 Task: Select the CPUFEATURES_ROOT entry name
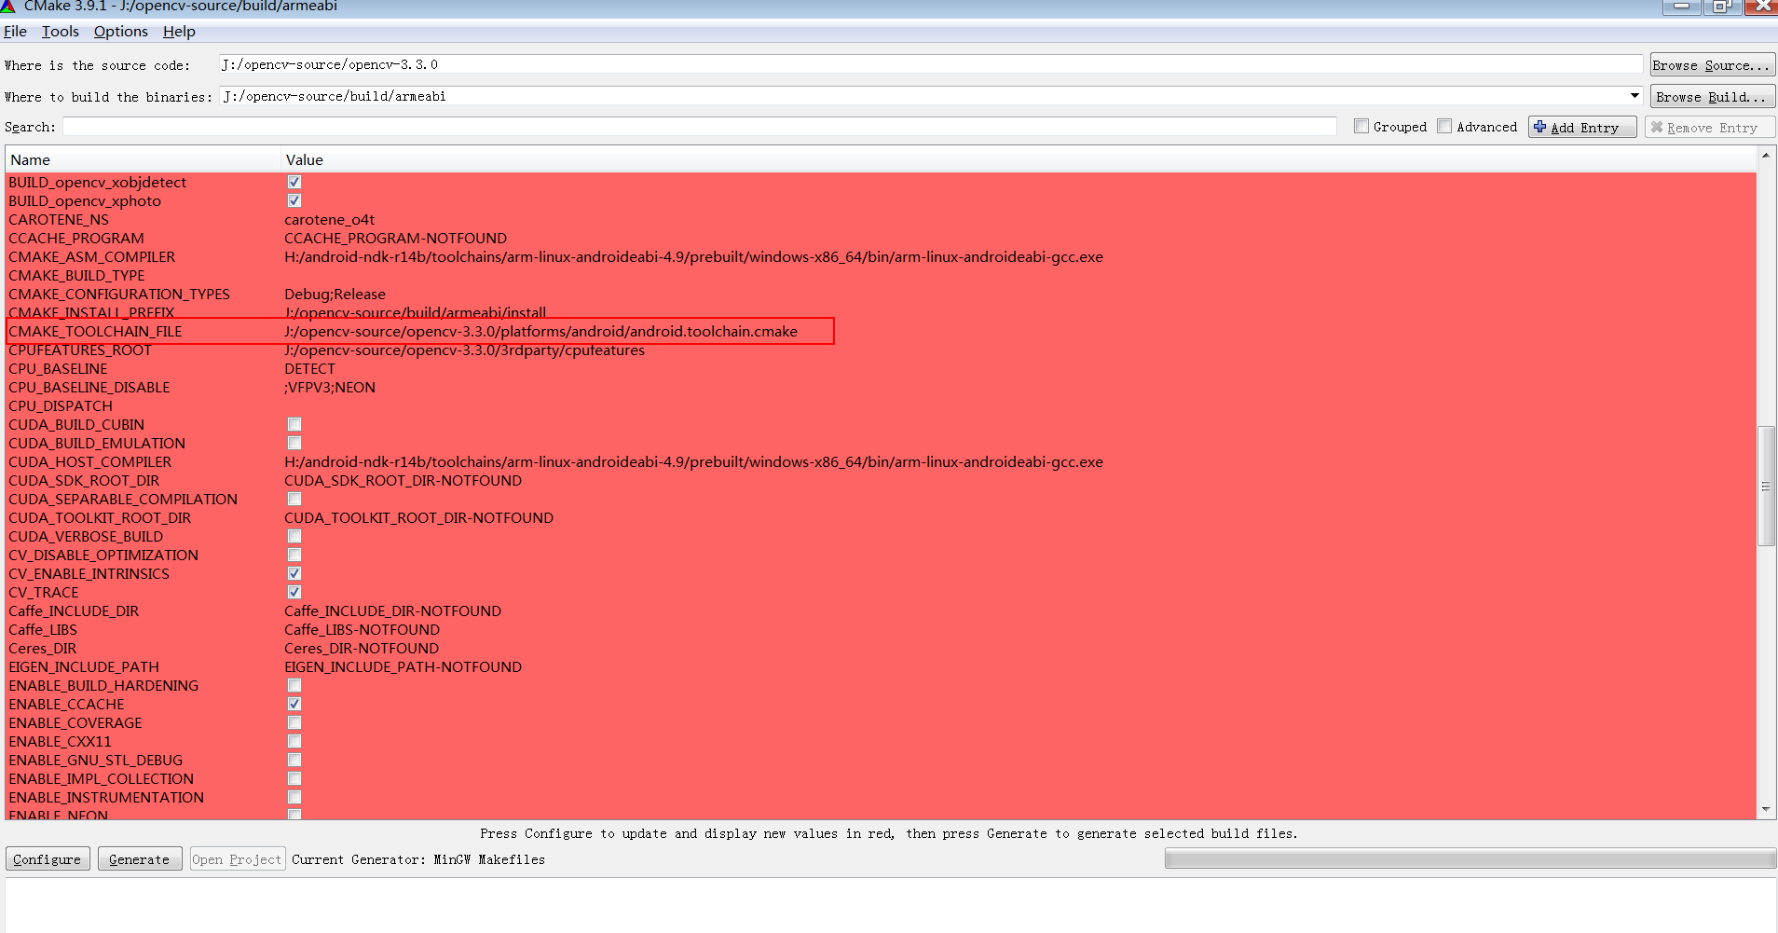tap(80, 350)
